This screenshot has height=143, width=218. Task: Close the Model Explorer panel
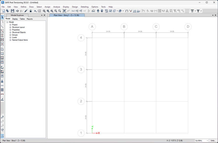(45, 15)
